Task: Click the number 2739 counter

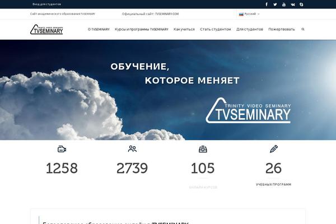Action: [x=132, y=168]
